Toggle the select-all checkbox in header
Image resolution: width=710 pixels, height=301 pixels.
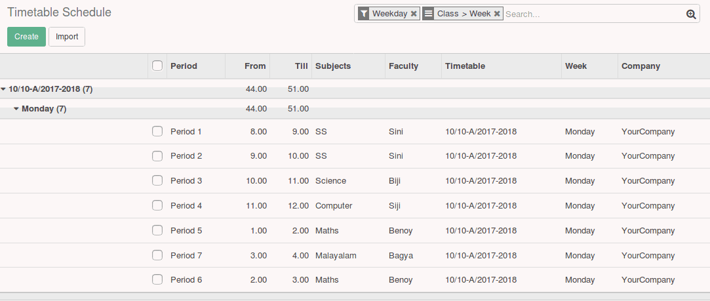pyautogui.click(x=157, y=66)
